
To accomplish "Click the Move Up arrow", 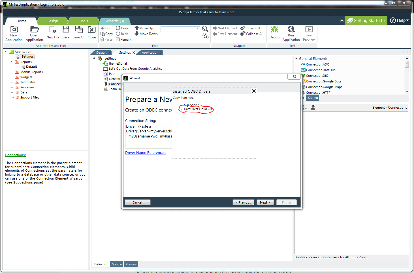I will coord(137,28).
